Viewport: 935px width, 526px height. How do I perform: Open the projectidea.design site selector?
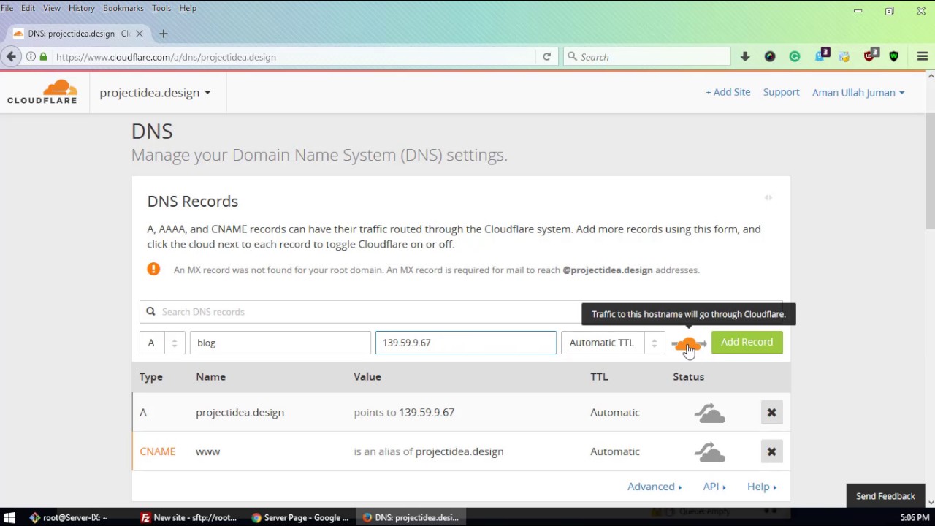pyautogui.click(x=155, y=93)
